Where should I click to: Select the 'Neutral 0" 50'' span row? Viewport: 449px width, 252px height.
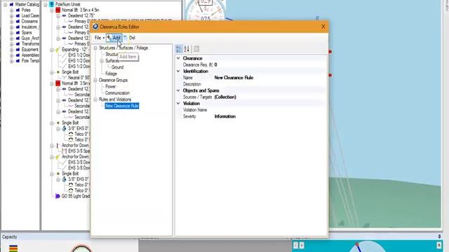(x=79, y=78)
